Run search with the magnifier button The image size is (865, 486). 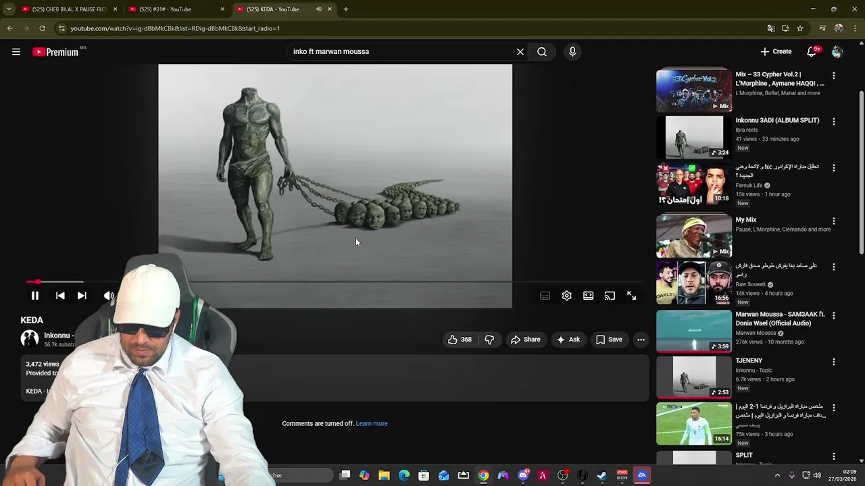tap(542, 52)
